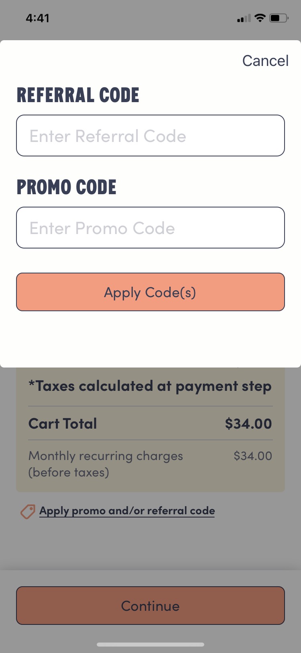301x653 pixels.
Task: Tap the Cart Total label
Action: click(x=63, y=423)
